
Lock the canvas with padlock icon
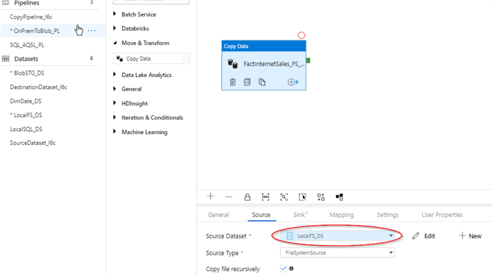pos(247,197)
